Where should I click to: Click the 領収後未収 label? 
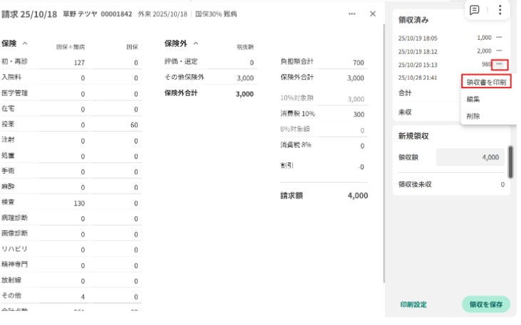(415, 184)
